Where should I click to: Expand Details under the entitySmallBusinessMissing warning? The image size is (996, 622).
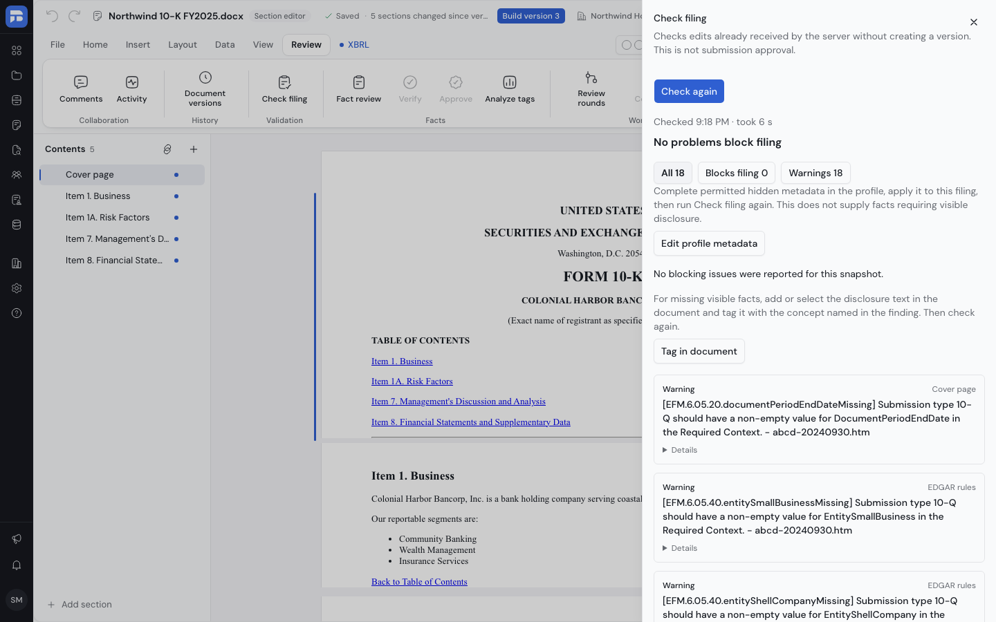(x=680, y=548)
